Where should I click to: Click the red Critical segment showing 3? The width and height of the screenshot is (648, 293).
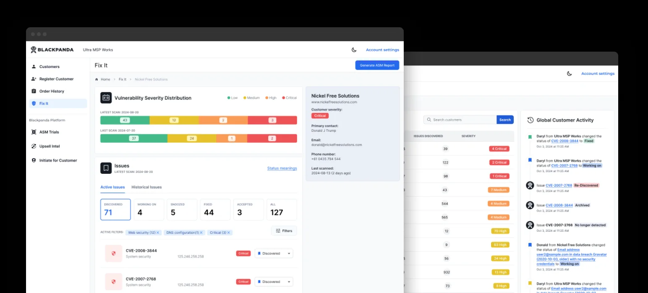pyautogui.click(x=272, y=120)
